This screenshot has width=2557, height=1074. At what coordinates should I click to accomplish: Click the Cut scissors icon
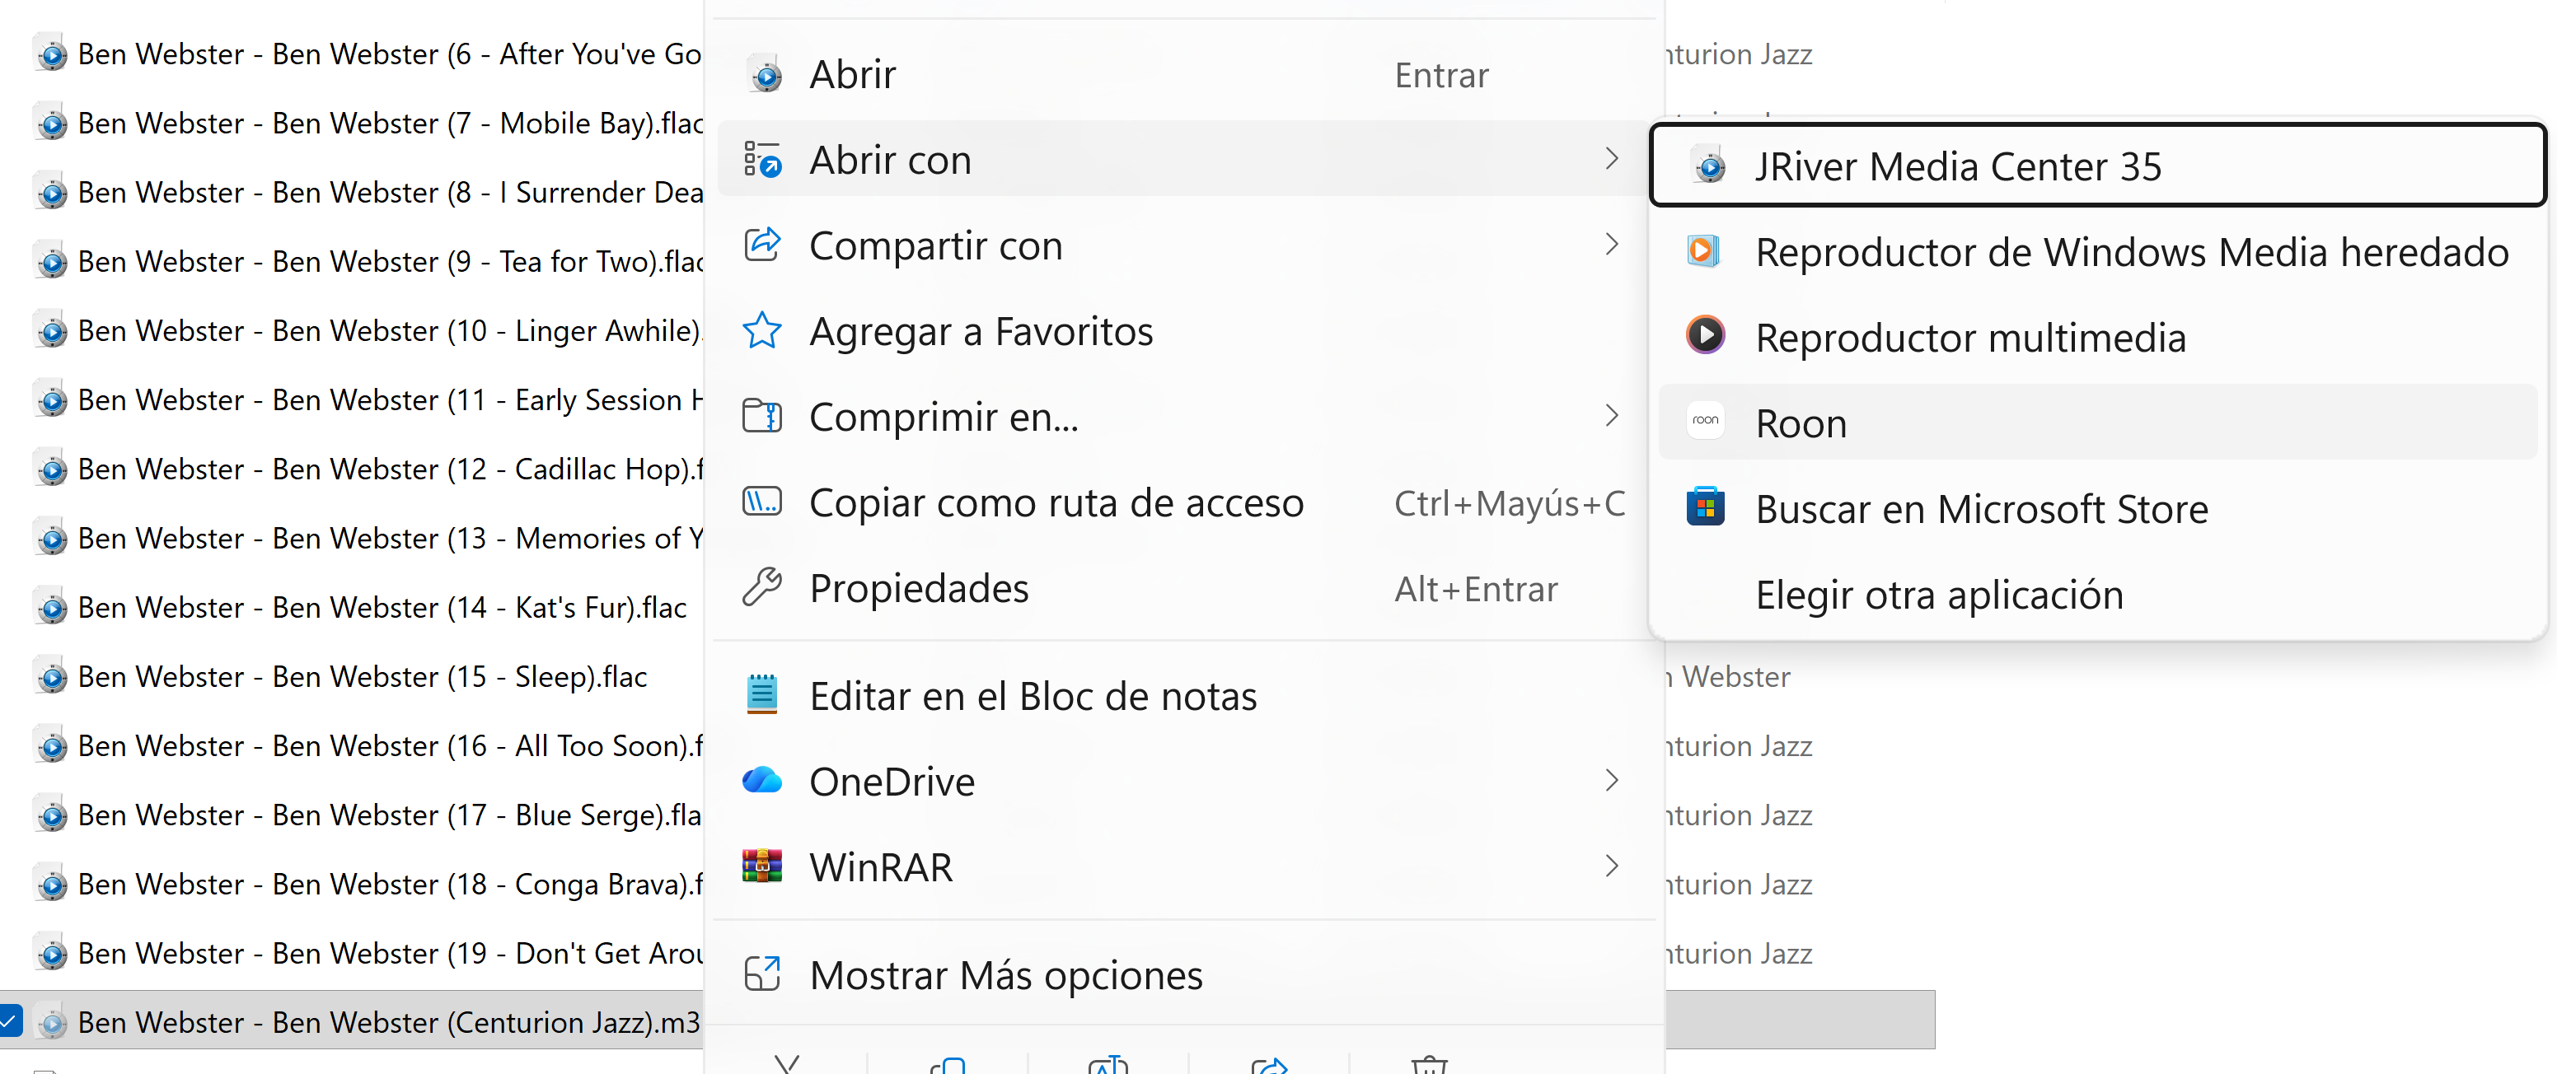pos(786,1064)
